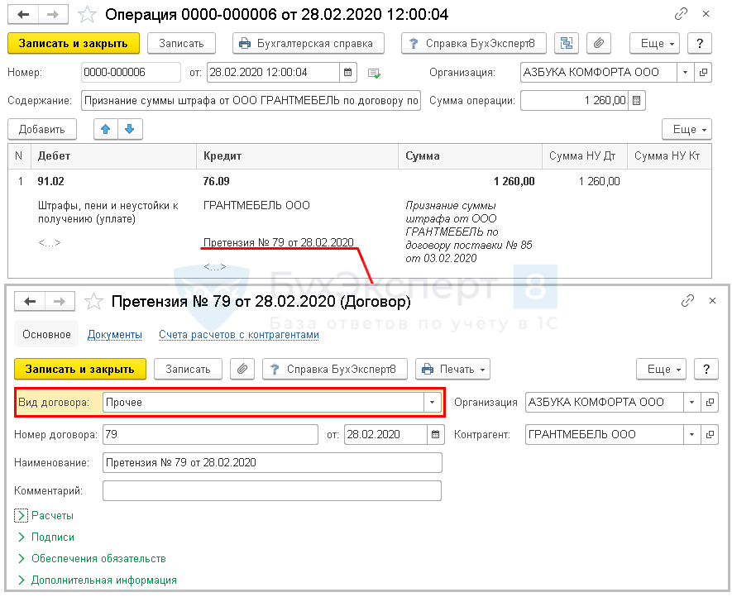Image resolution: width=732 pixels, height=597 pixels.
Task: Expand Организация dropdown in Претензия window
Action: pyautogui.click(x=691, y=403)
